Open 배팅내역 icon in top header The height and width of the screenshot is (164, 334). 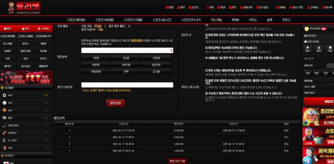242,7
